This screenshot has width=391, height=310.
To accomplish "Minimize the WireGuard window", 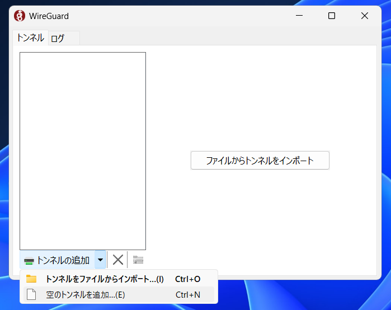I will 299,16.
